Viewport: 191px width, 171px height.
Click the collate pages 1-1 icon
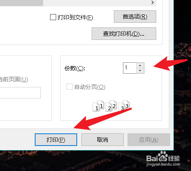pos(98,106)
